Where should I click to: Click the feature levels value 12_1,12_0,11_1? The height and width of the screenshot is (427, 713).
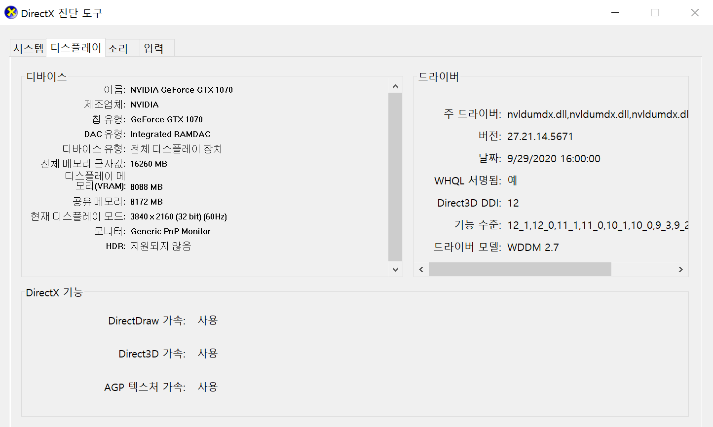coord(598,225)
